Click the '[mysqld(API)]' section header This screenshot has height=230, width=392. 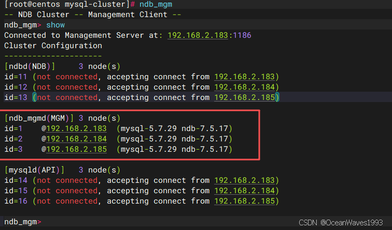34,170
